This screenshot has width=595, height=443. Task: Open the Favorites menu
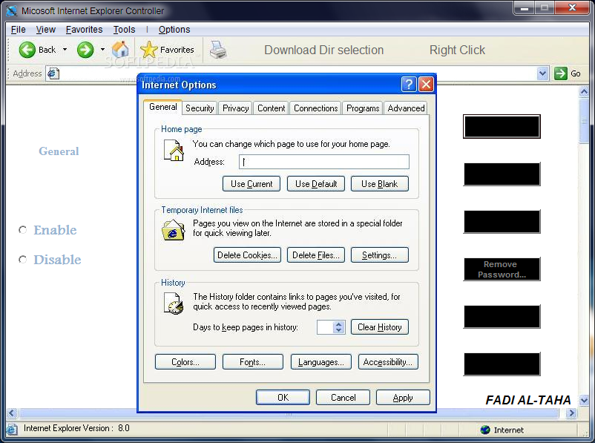(85, 29)
